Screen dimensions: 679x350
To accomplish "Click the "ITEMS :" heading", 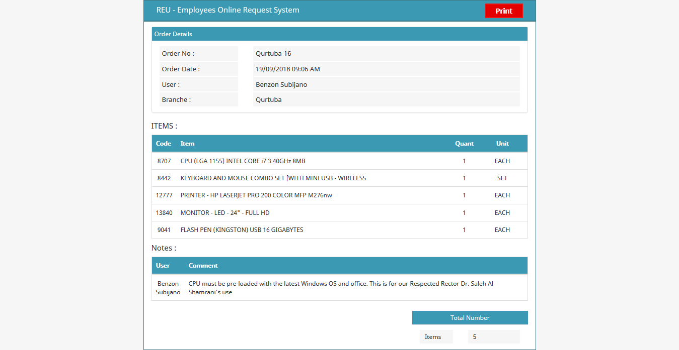I will coord(164,126).
